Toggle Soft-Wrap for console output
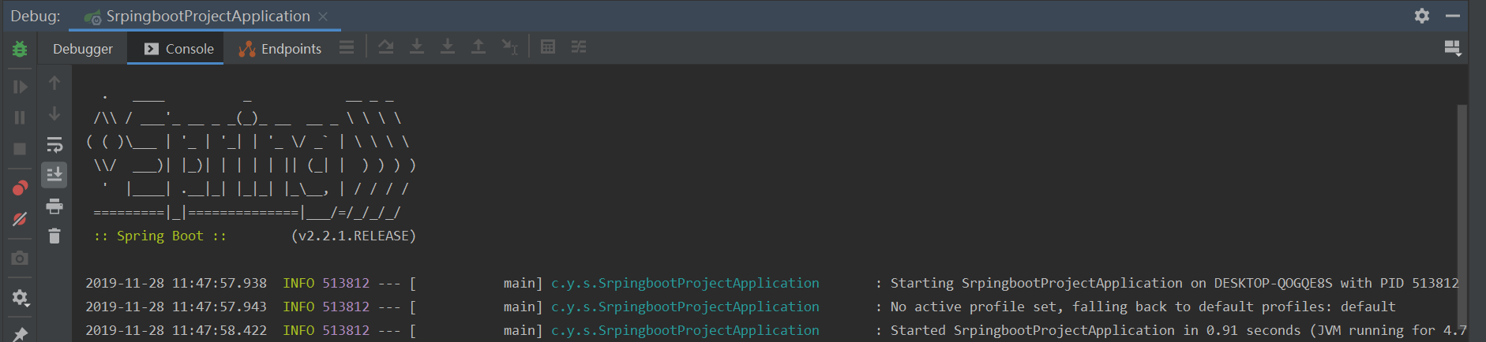This screenshot has width=1486, height=342. click(54, 145)
